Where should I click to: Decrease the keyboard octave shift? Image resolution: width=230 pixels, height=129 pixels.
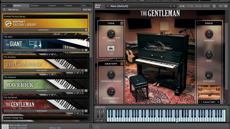[x=96, y=120]
